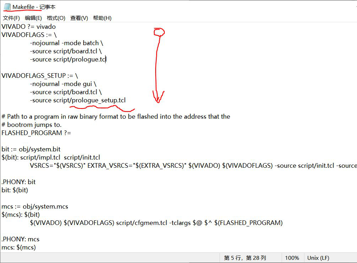Place cursor on mcs := obj/system.mcs line
Screen dimensions: 357x263
(35, 206)
